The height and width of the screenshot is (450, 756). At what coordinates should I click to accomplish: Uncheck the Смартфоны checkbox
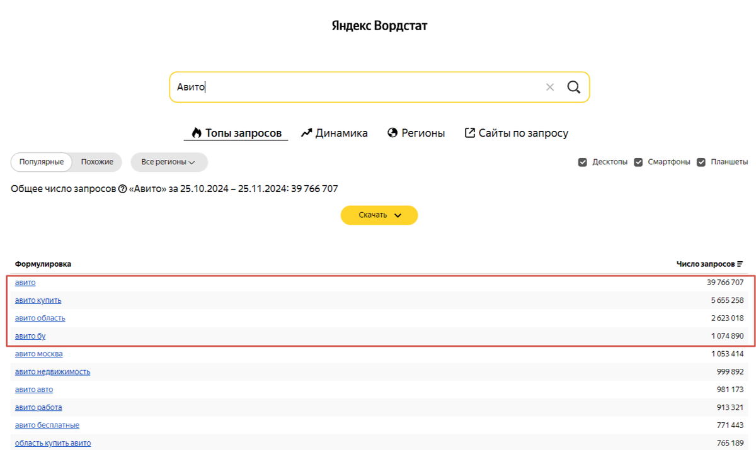tap(638, 162)
